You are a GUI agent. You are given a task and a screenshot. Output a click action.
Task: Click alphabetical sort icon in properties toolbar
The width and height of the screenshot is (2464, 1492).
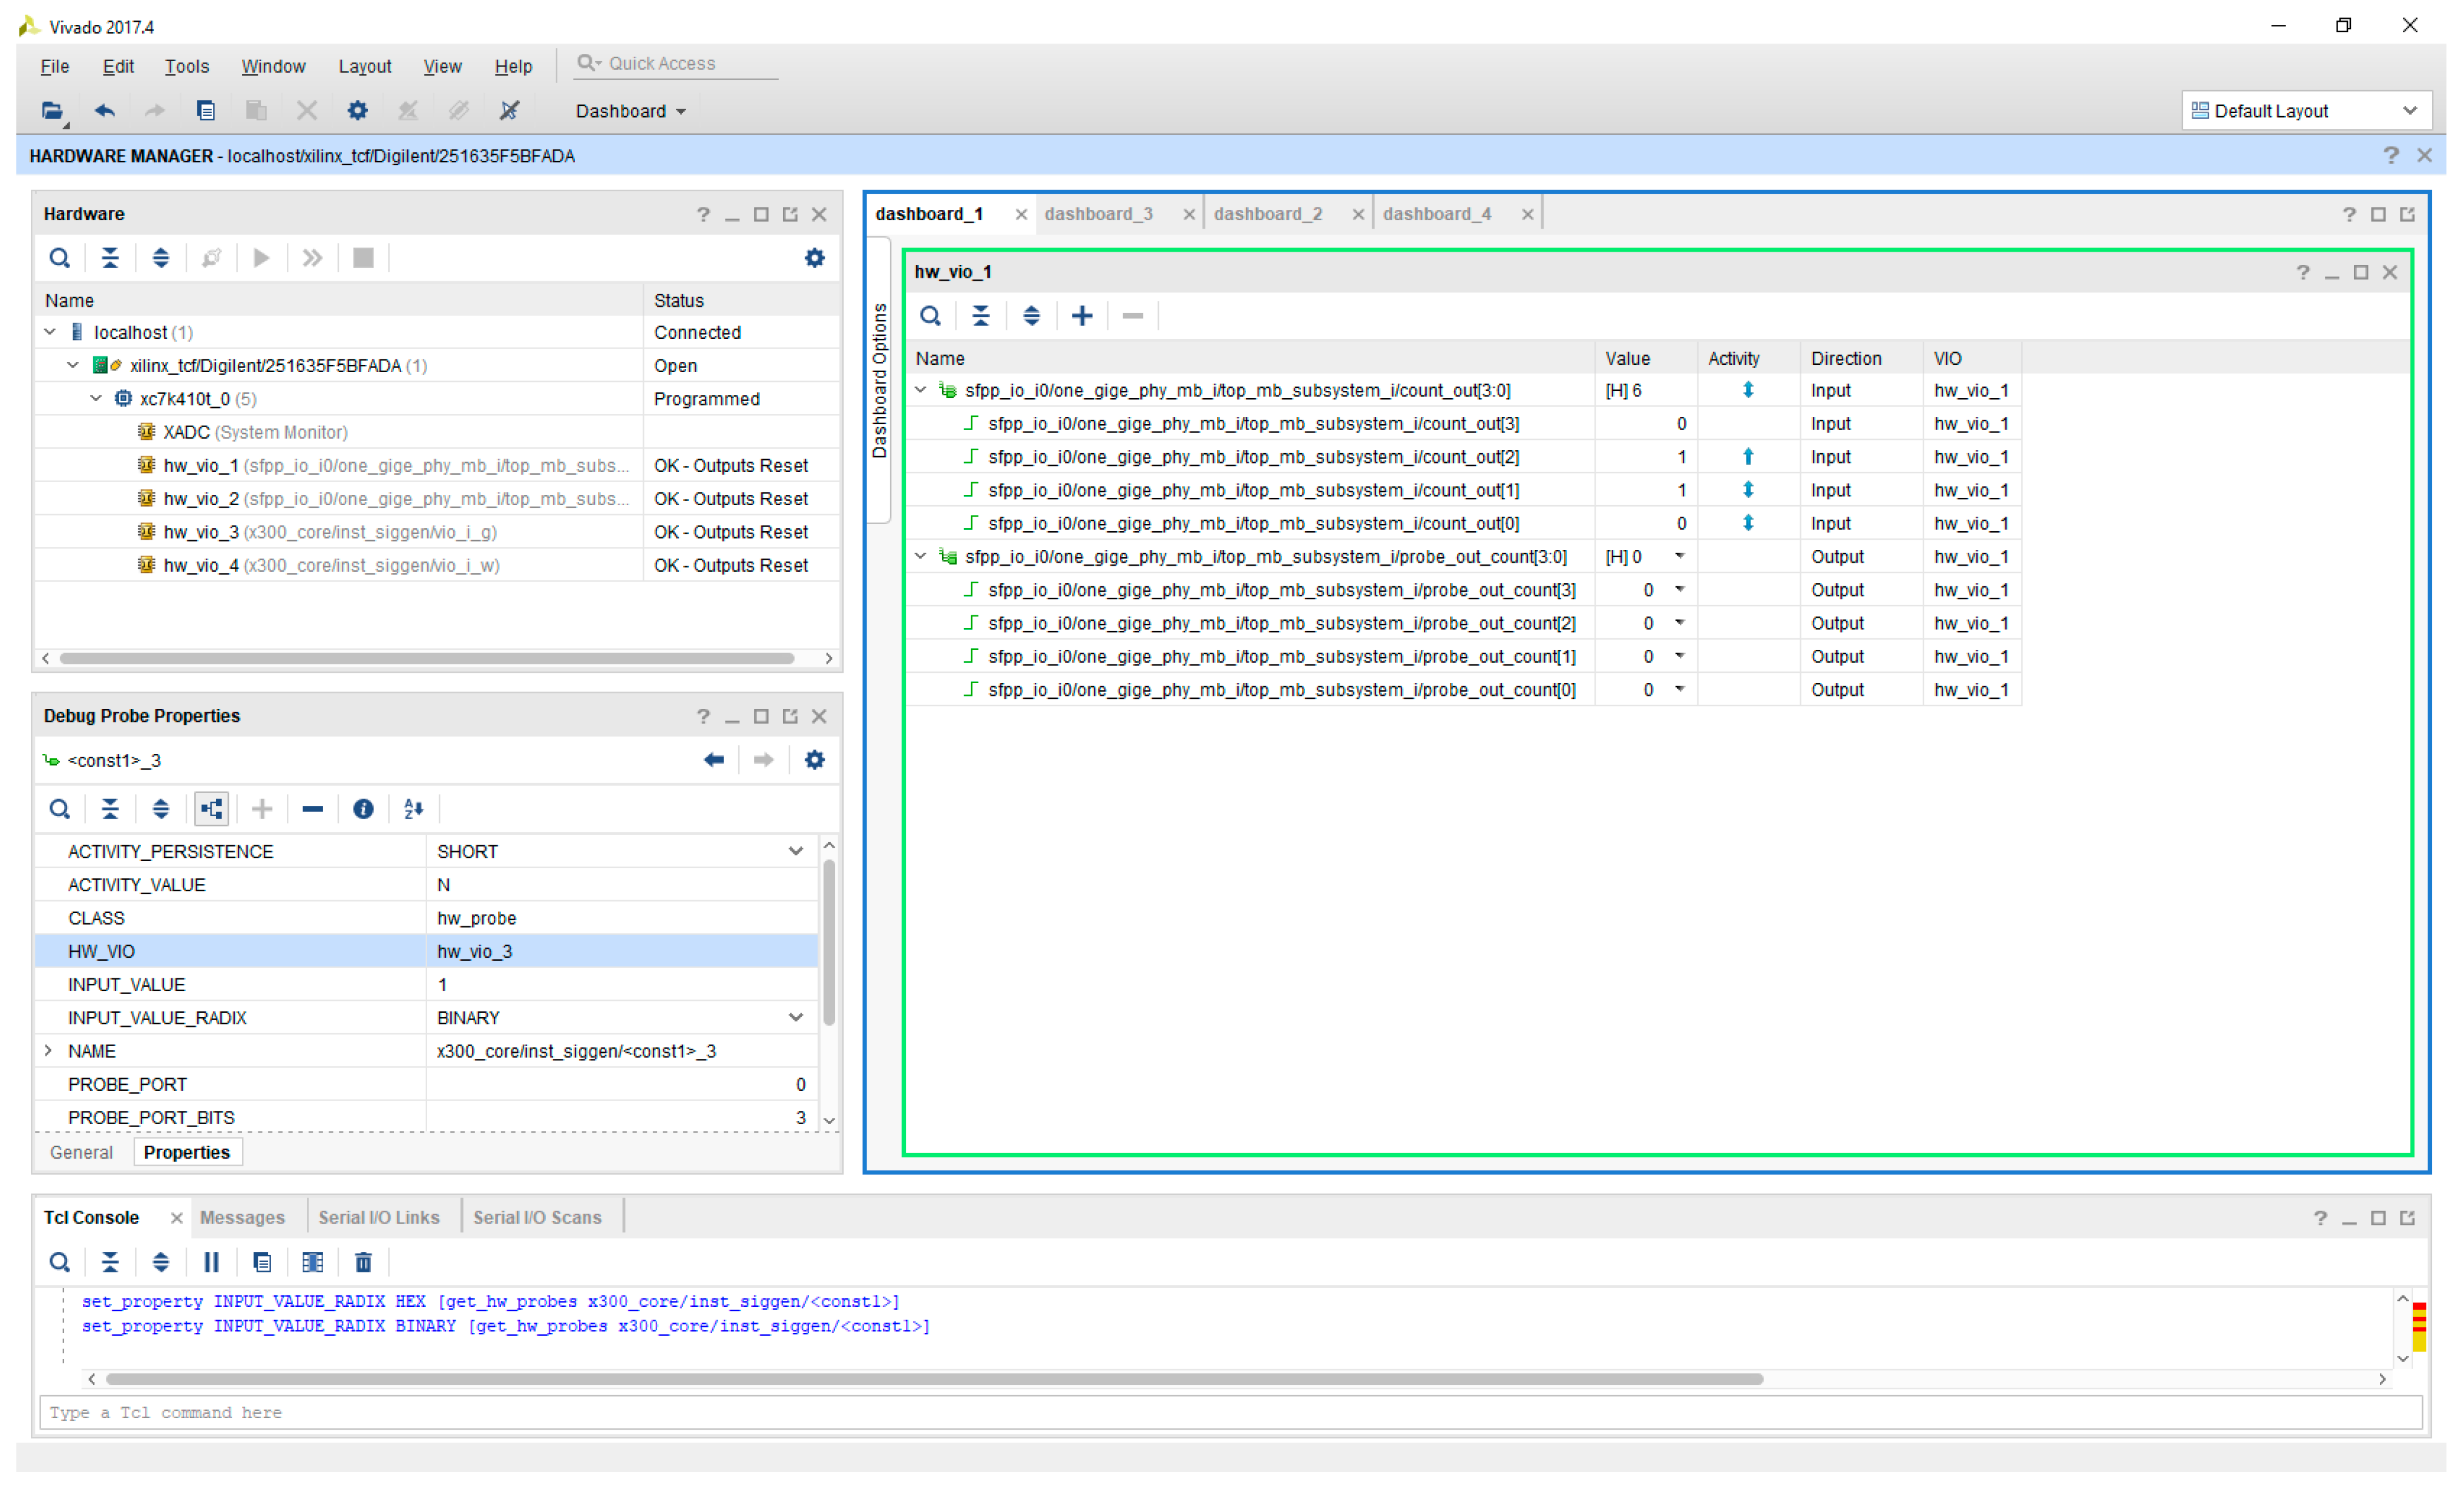pyautogui.click(x=413, y=809)
